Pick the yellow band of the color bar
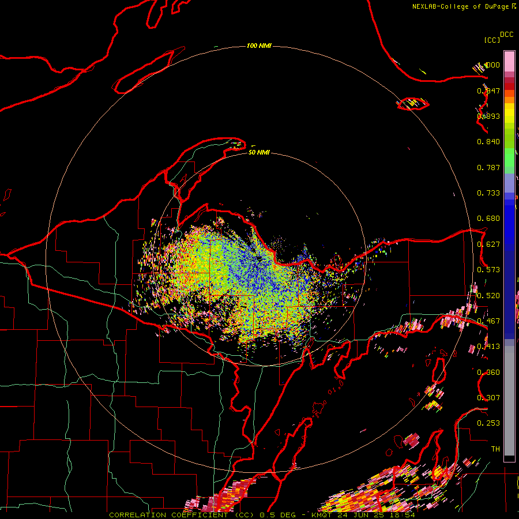 pyautogui.click(x=509, y=114)
